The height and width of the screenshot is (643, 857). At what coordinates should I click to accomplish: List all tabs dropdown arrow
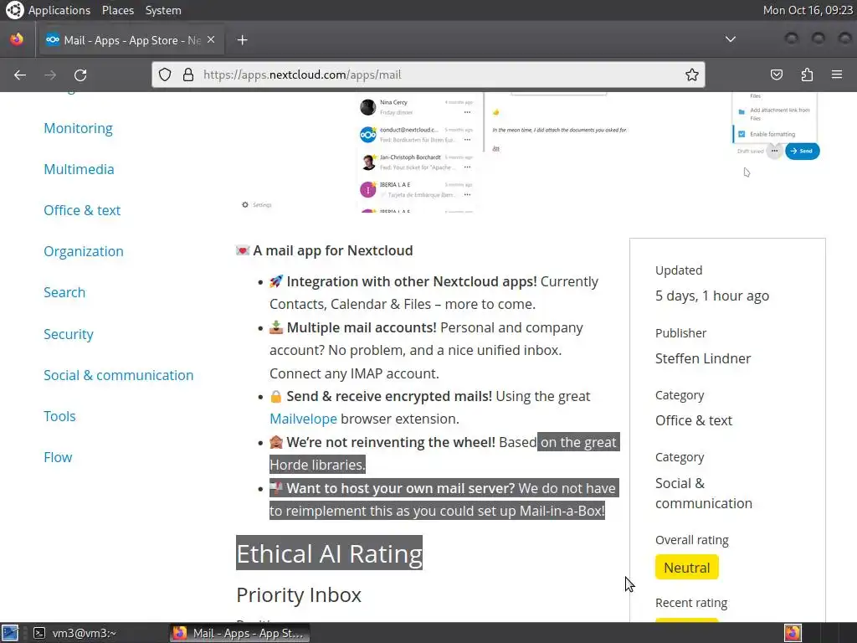730,39
